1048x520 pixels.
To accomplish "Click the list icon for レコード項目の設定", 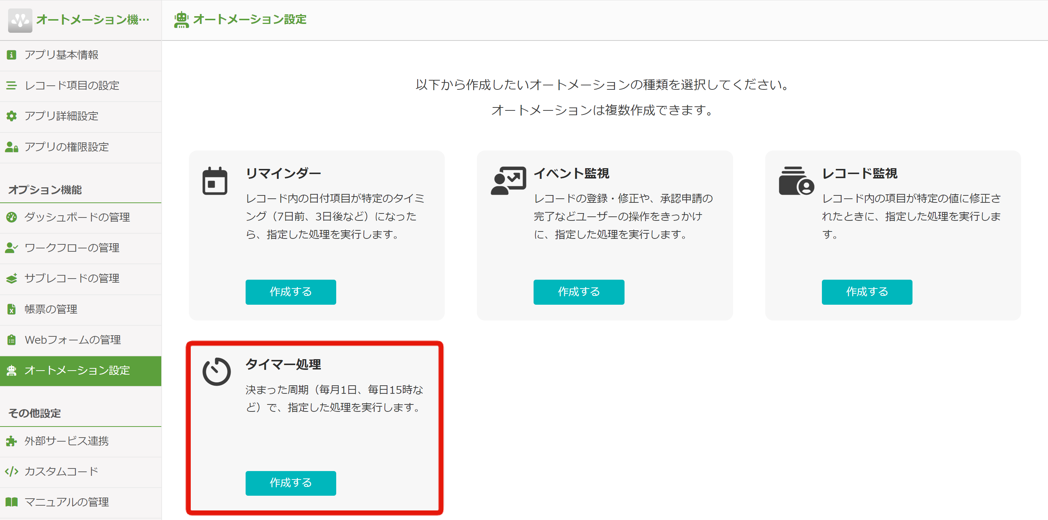I will (x=11, y=85).
